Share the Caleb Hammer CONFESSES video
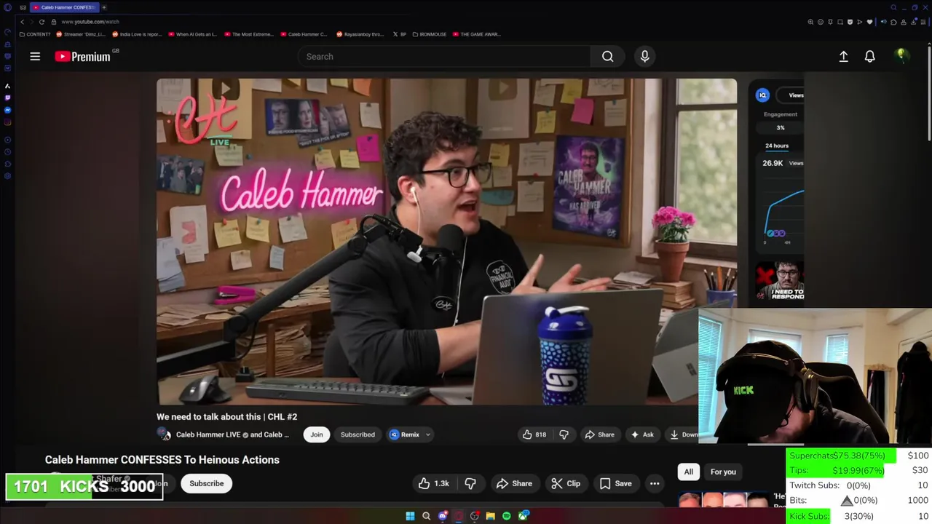 (x=514, y=483)
